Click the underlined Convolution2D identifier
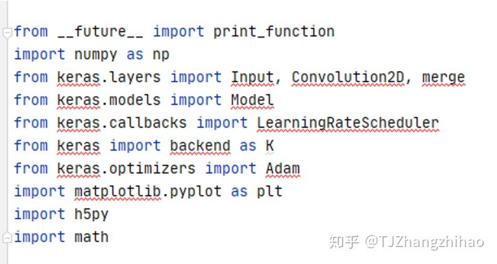Screen dimensions: 497x264 (347, 77)
